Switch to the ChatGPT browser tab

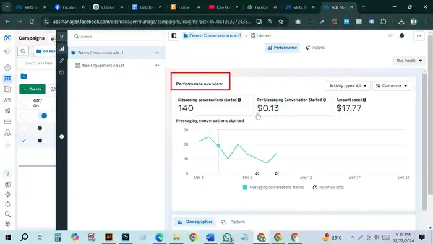[108, 7]
